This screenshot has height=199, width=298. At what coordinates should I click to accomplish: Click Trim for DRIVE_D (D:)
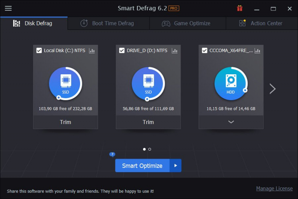coord(148,122)
